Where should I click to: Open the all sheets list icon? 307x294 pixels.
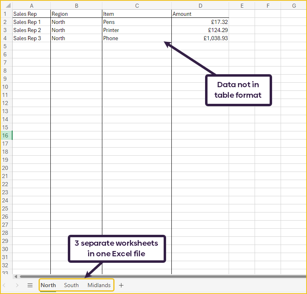(30, 285)
